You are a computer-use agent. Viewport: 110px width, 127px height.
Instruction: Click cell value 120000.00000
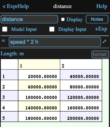(81, 96)
